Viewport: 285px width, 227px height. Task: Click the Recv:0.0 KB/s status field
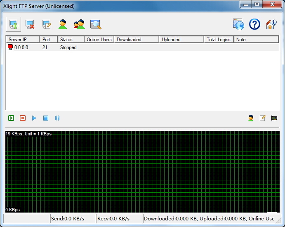(x=119, y=218)
